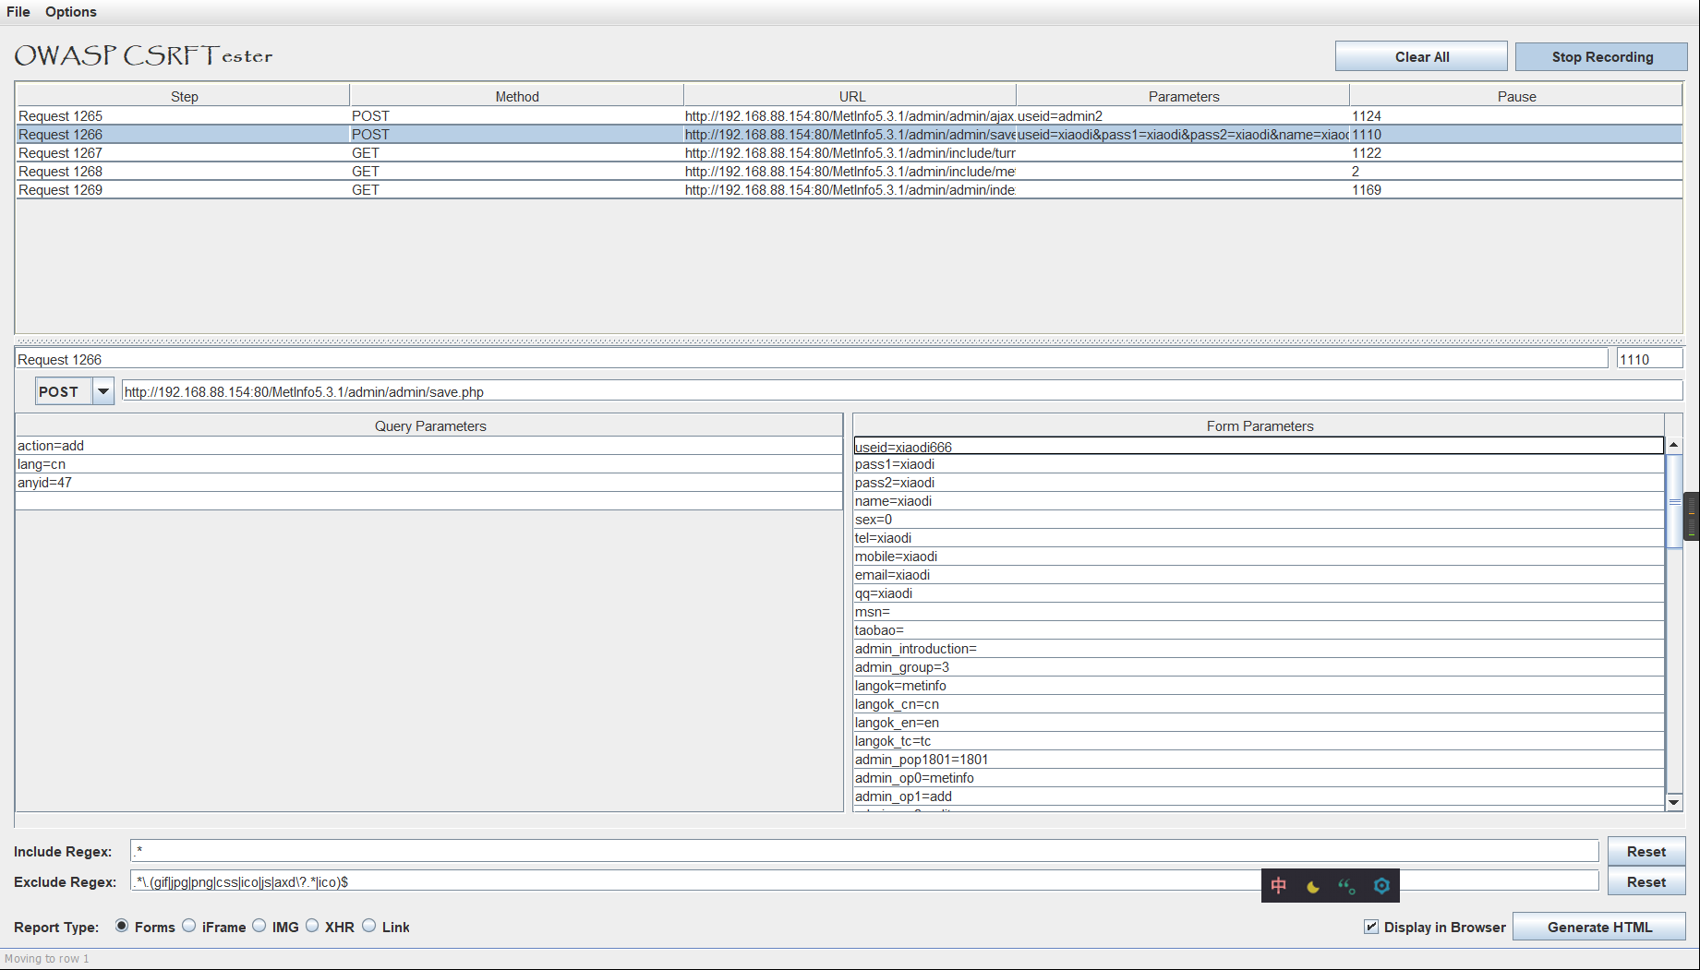
Task: Select the IMG report type
Action: tap(259, 926)
